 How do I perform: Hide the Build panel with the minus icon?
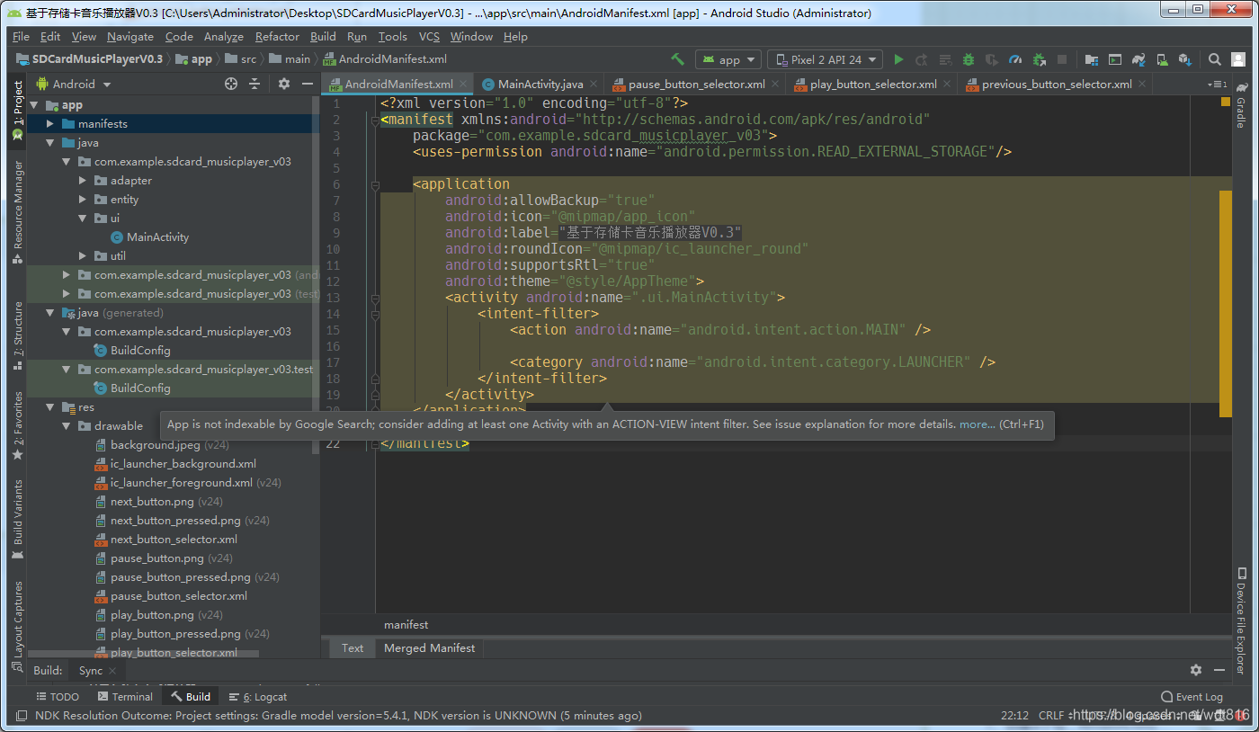[x=1219, y=670]
